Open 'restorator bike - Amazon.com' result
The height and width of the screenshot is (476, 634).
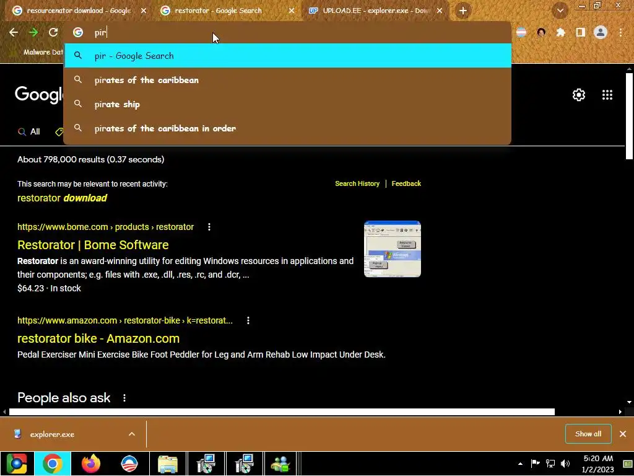coord(98,338)
